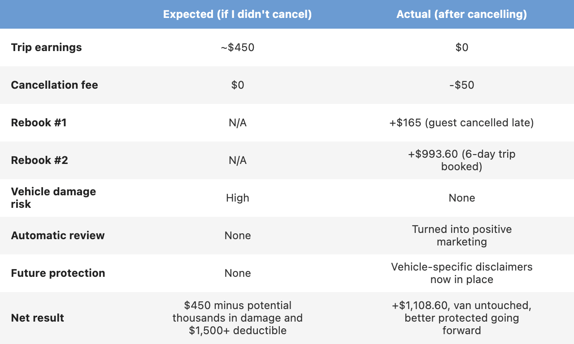
Task: Click the '+$1,108.60, van untouched' result cell
Action: (461, 318)
